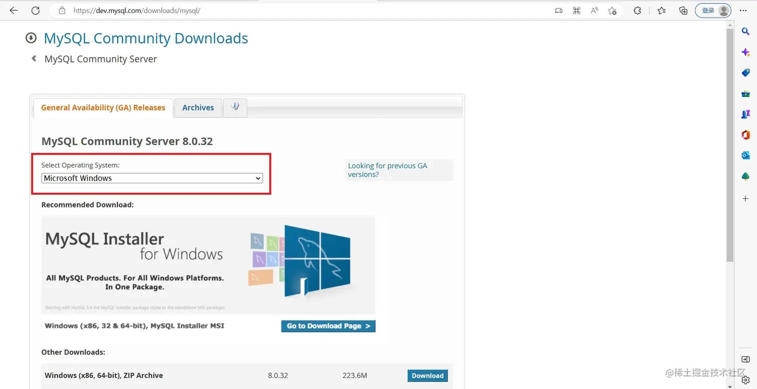Viewport: 757px width, 389px height.
Task: Open the Collections panel
Action: pyautogui.click(x=683, y=11)
